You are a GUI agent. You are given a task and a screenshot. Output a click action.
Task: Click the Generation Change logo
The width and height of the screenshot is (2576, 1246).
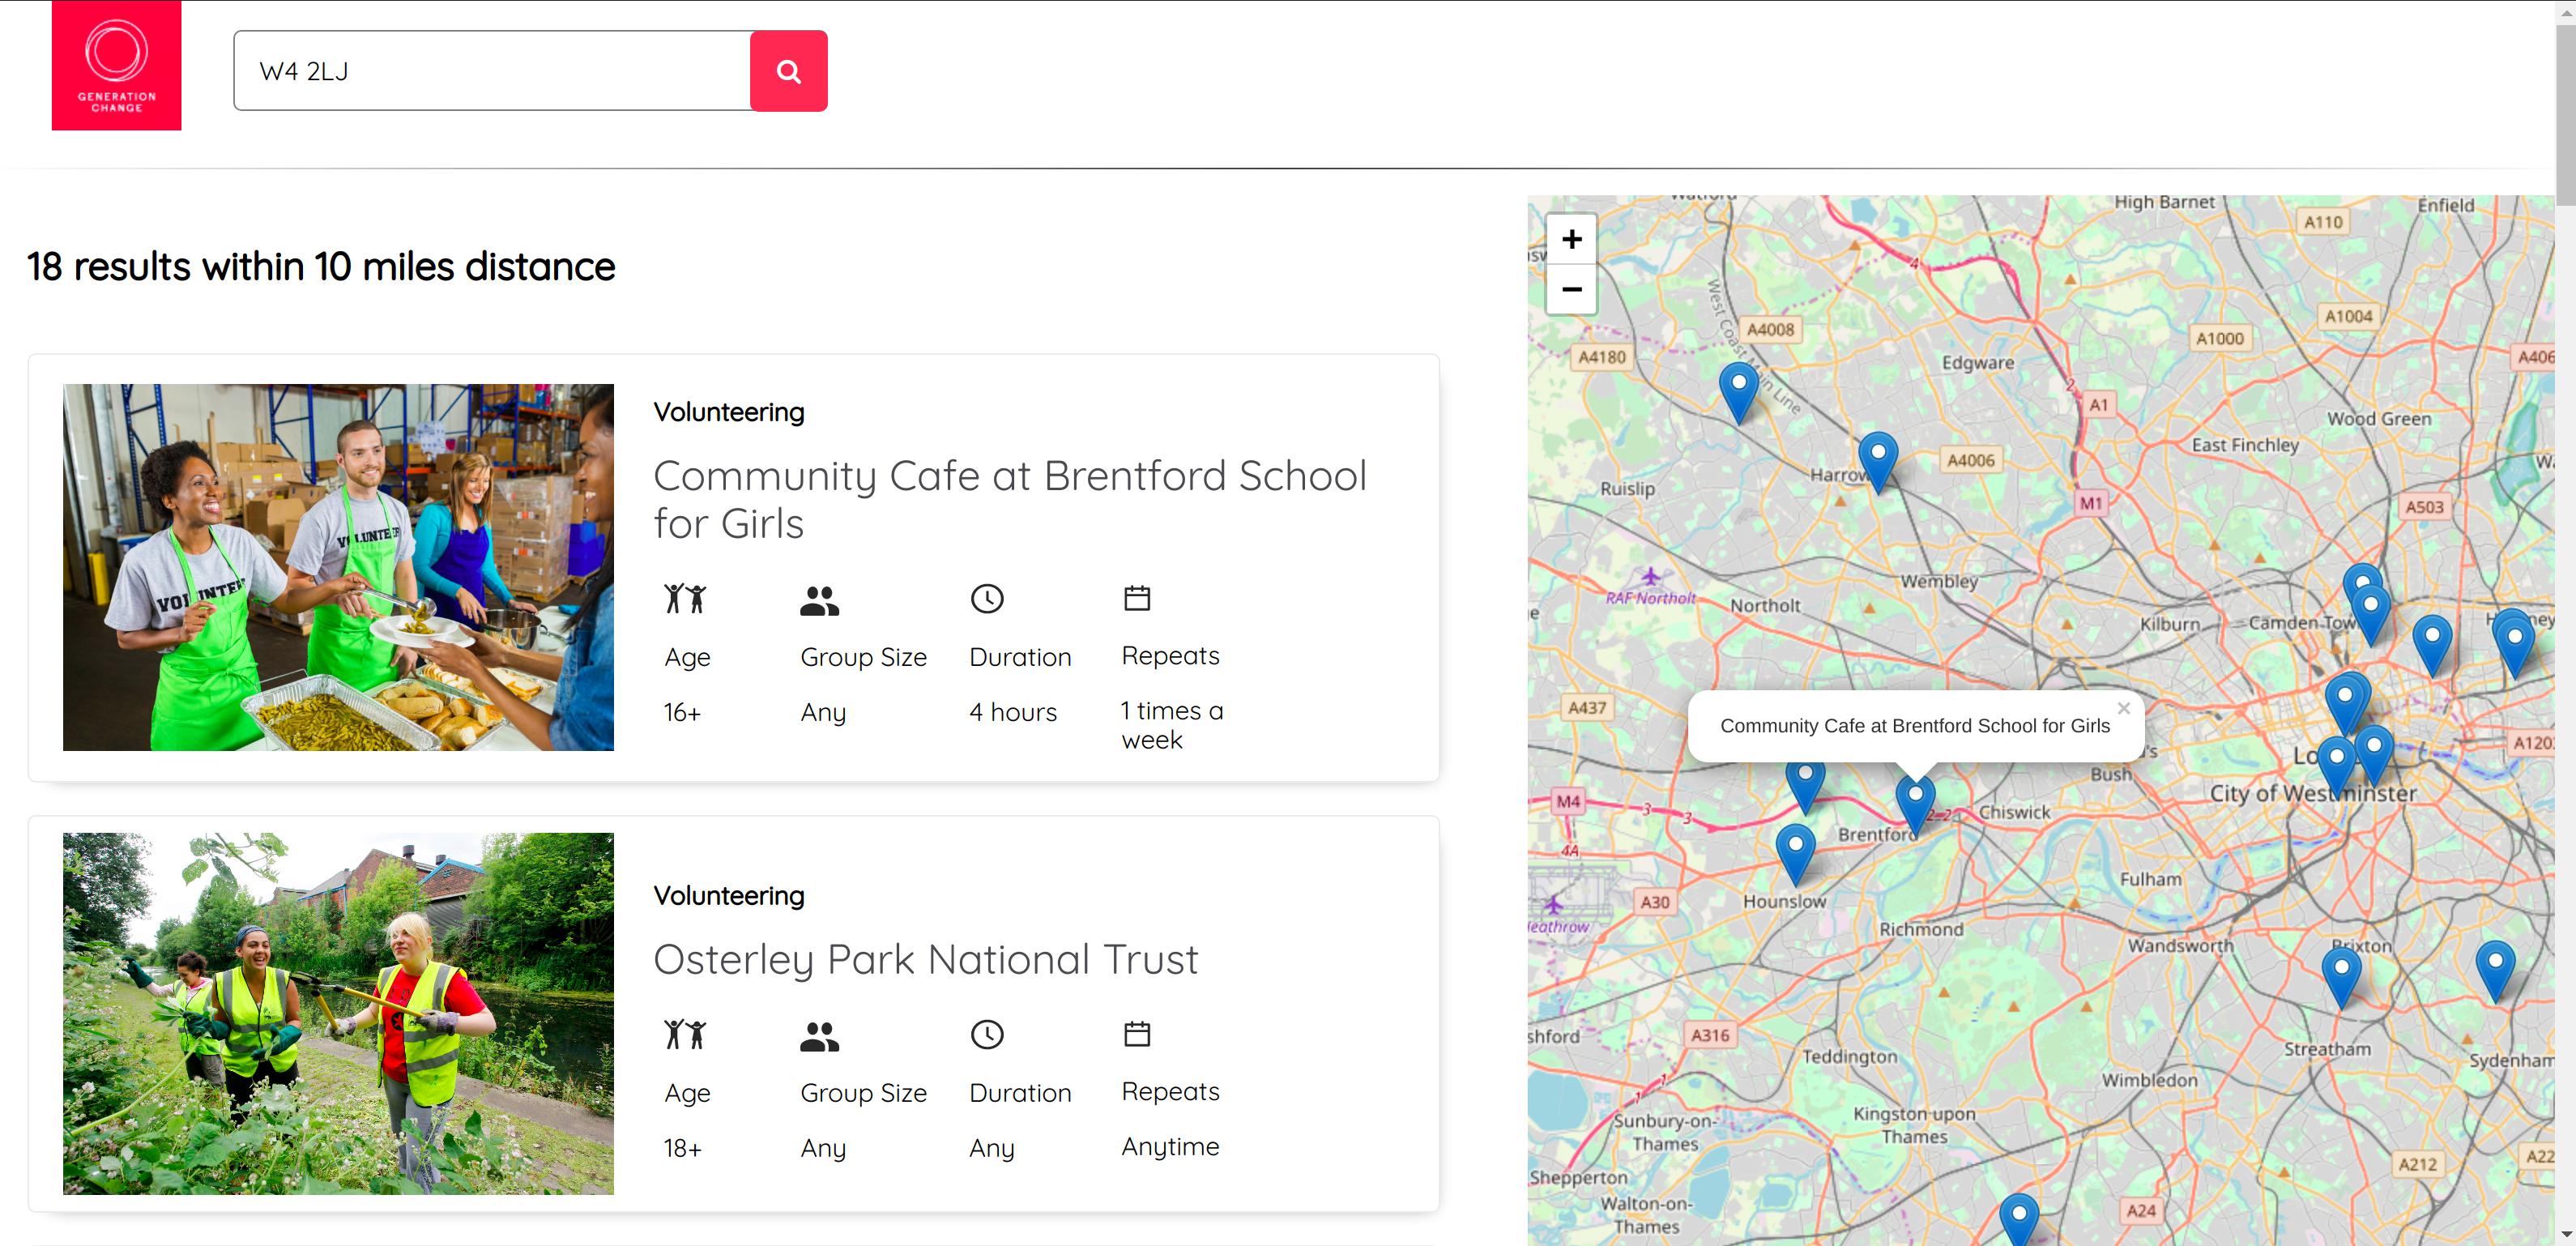click(x=116, y=65)
